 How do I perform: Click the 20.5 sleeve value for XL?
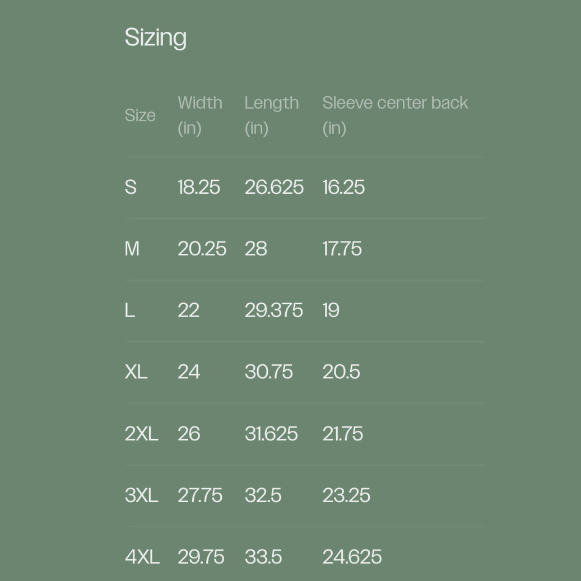click(x=341, y=372)
